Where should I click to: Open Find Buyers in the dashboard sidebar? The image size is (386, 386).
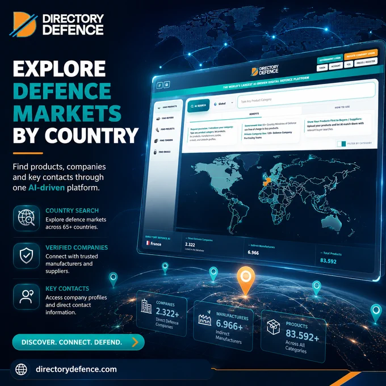165,118
